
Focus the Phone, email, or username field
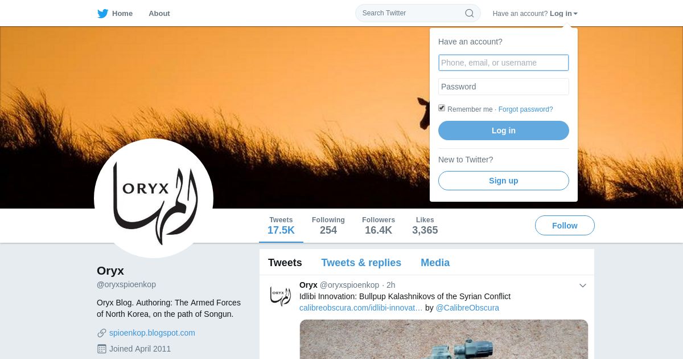504,63
